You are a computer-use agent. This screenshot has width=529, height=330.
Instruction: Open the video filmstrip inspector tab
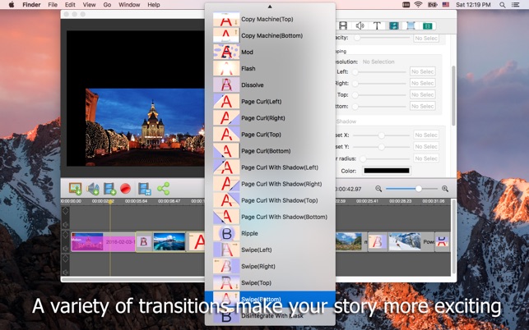pyautogui.click(x=343, y=25)
